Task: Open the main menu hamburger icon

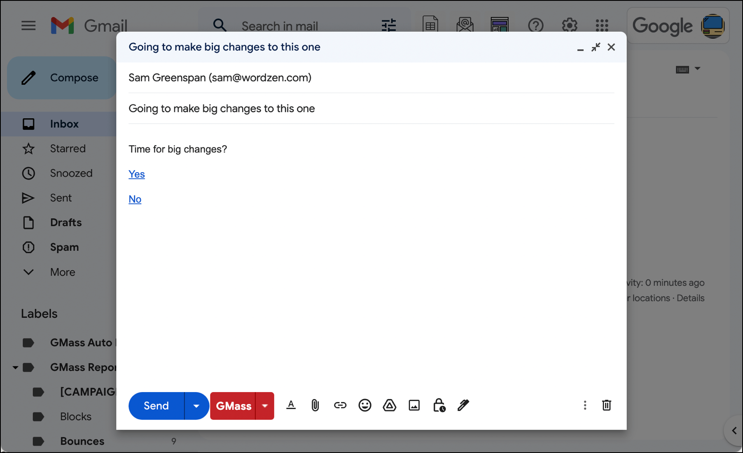Action: pos(28,26)
